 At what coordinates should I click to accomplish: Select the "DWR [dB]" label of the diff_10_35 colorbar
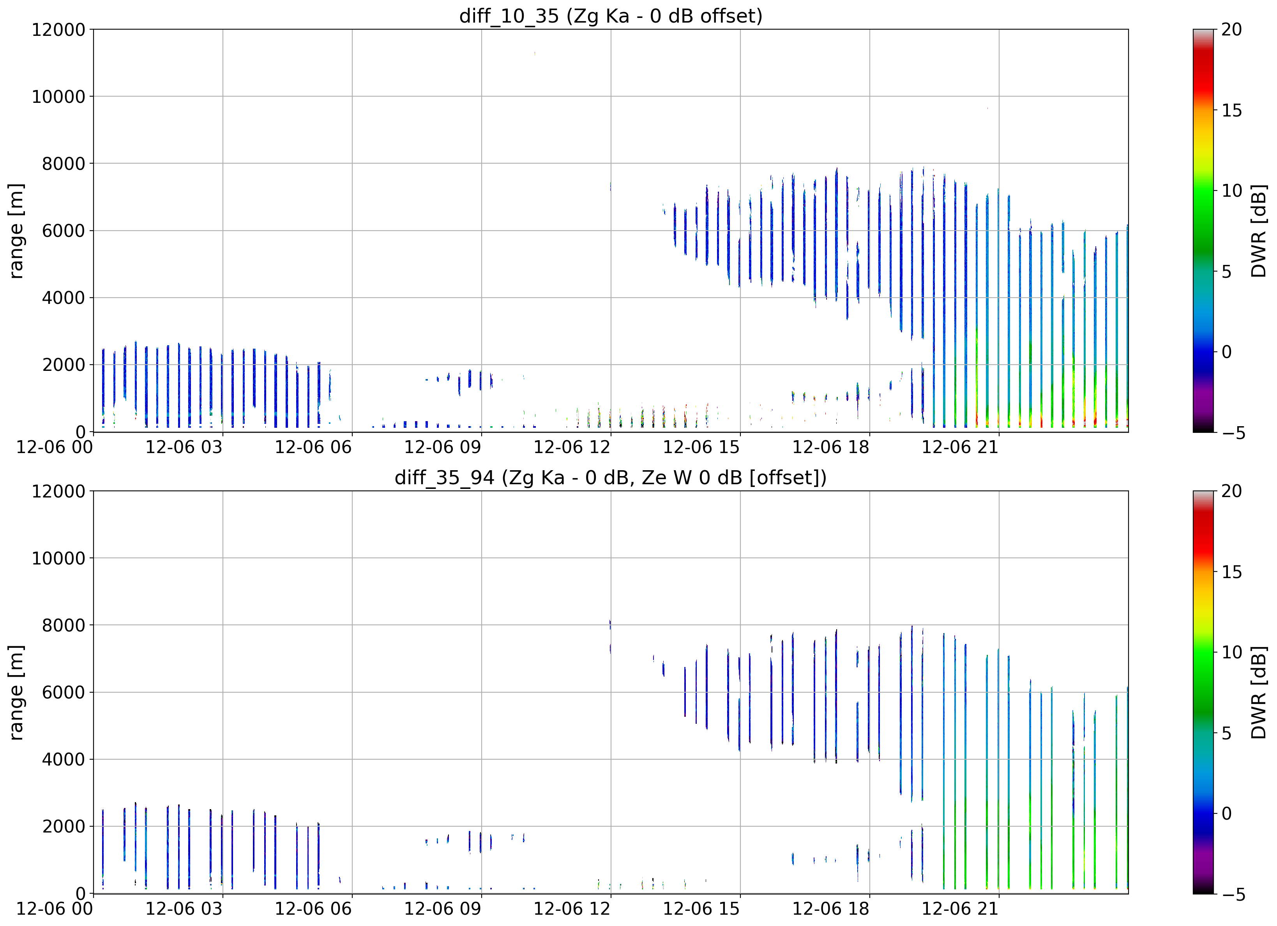(x=1258, y=231)
